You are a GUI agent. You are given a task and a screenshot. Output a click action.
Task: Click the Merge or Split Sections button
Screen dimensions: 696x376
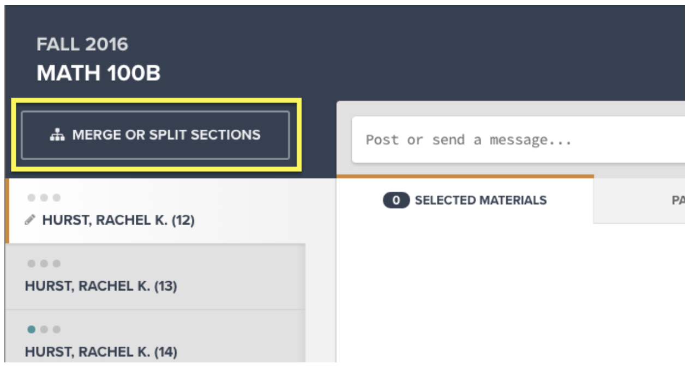[155, 135]
